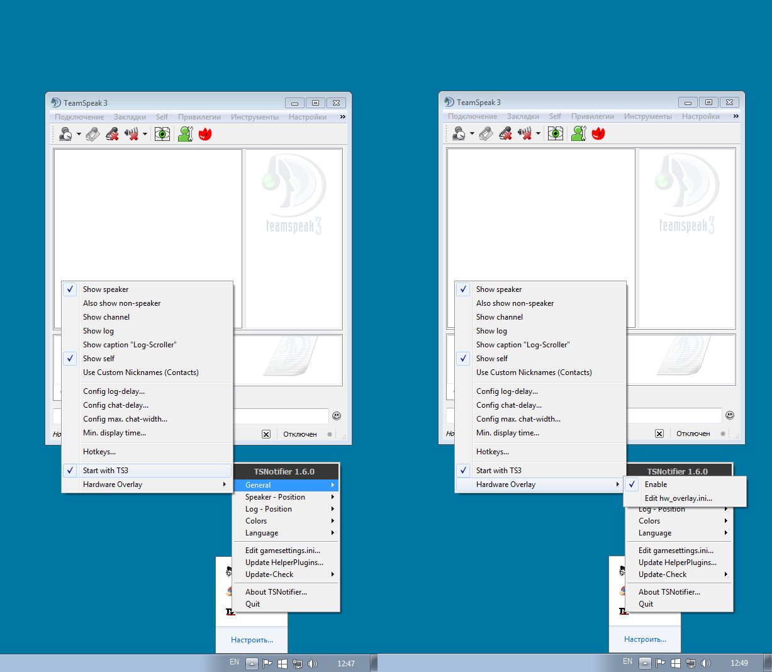Image resolution: width=772 pixels, height=672 pixels.
Task: Expand Update-Check submenu in right TSNotifier menu
Action: coord(680,574)
